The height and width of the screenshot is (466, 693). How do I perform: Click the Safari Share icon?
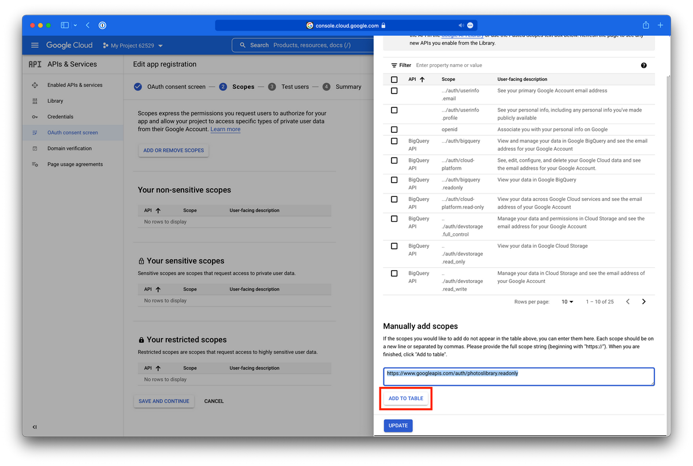pyautogui.click(x=646, y=25)
